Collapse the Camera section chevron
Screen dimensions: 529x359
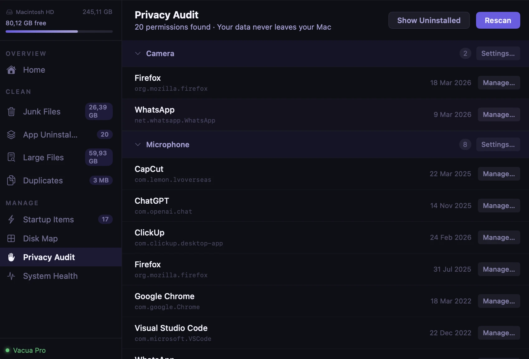click(x=138, y=54)
